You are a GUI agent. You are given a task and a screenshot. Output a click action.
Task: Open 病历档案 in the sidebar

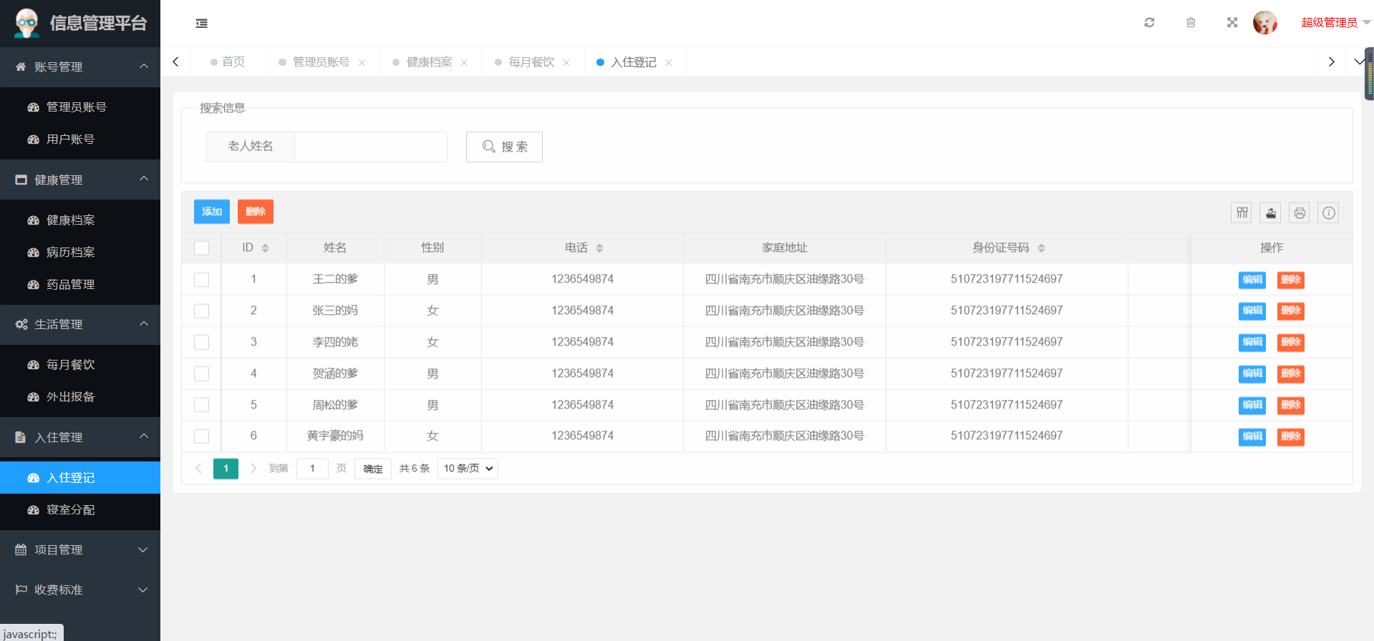pyautogui.click(x=80, y=252)
